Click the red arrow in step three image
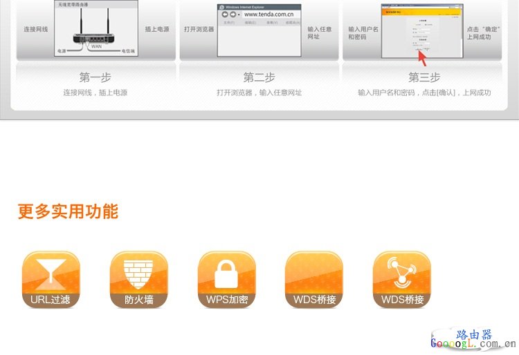 [423, 57]
